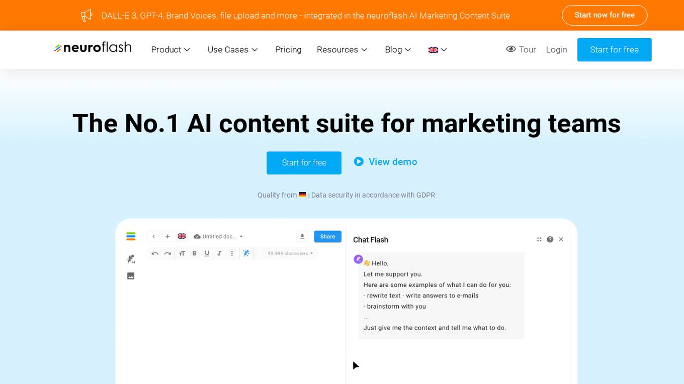Open Chat Flash help icon
Viewport: 684px width, 384px height.
click(550, 239)
